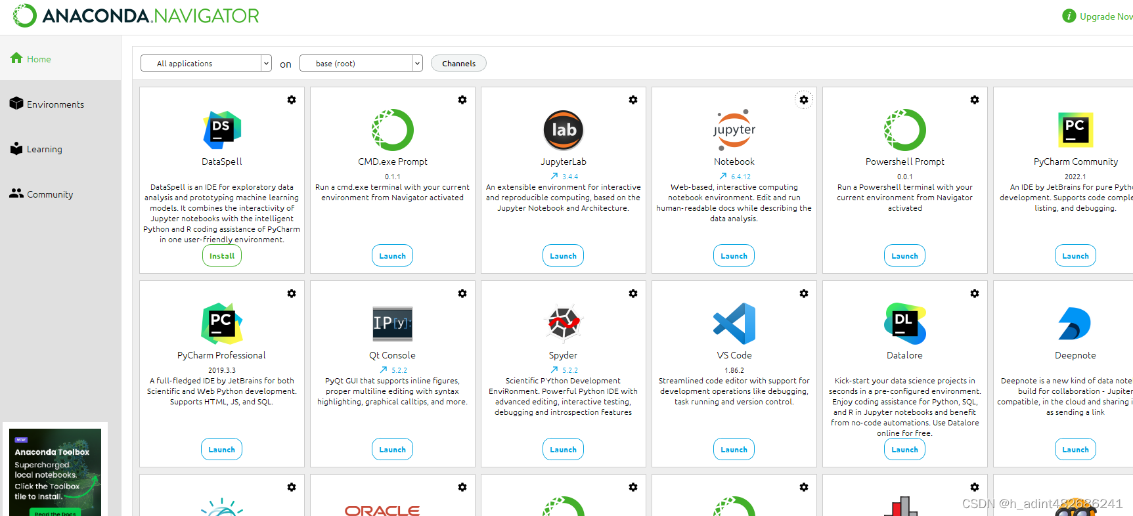Launch Datalore
The height and width of the screenshot is (516, 1133).
[905, 449]
